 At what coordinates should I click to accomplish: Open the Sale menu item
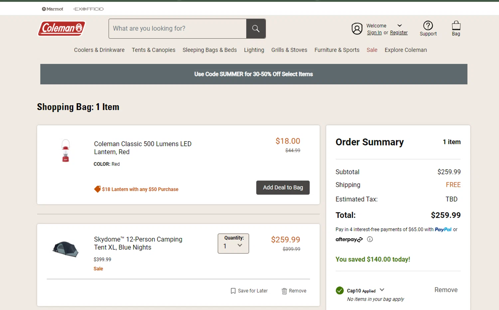[372, 50]
